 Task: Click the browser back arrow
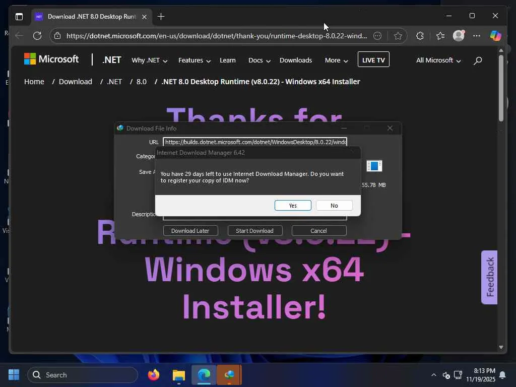(x=19, y=36)
